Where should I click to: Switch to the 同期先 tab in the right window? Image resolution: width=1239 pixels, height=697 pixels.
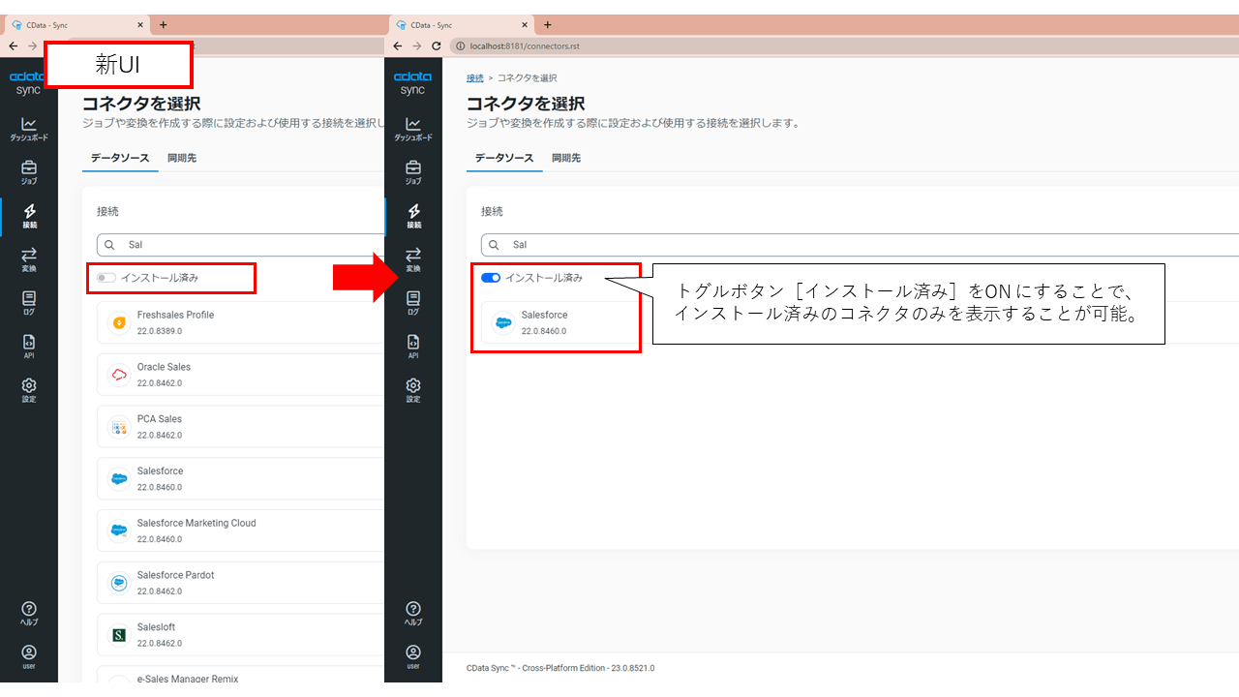pyautogui.click(x=566, y=158)
